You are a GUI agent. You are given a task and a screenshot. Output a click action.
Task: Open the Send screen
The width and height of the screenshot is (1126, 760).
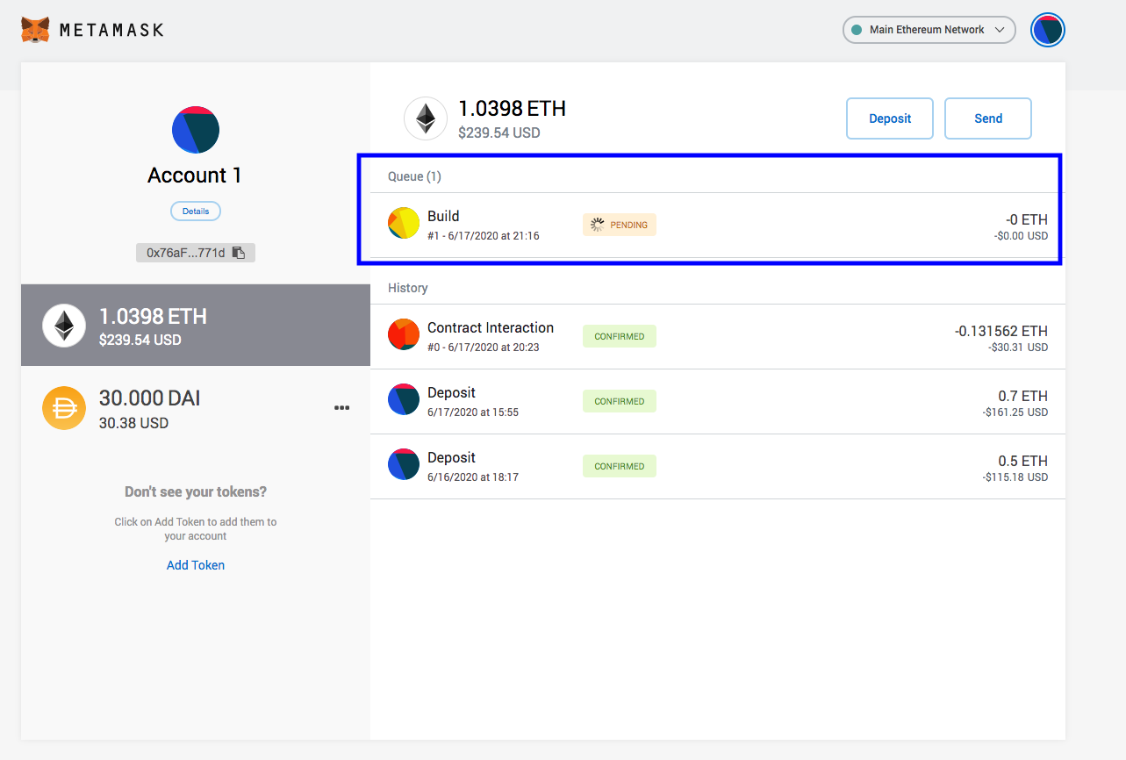(x=987, y=118)
